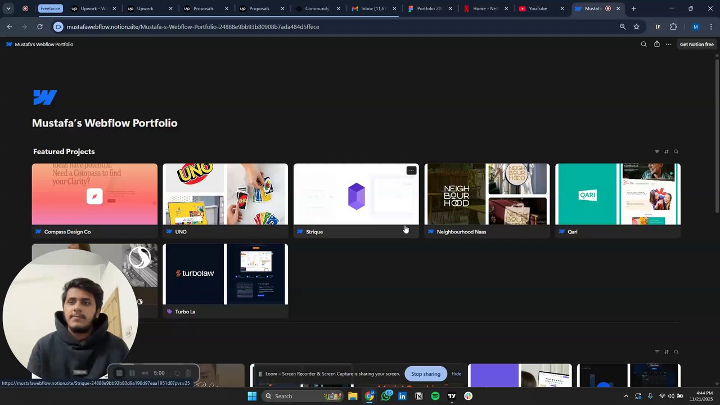Open the Compass Design Co project card
Image resolution: width=720 pixels, height=405 pixels.
pos(94,201)
